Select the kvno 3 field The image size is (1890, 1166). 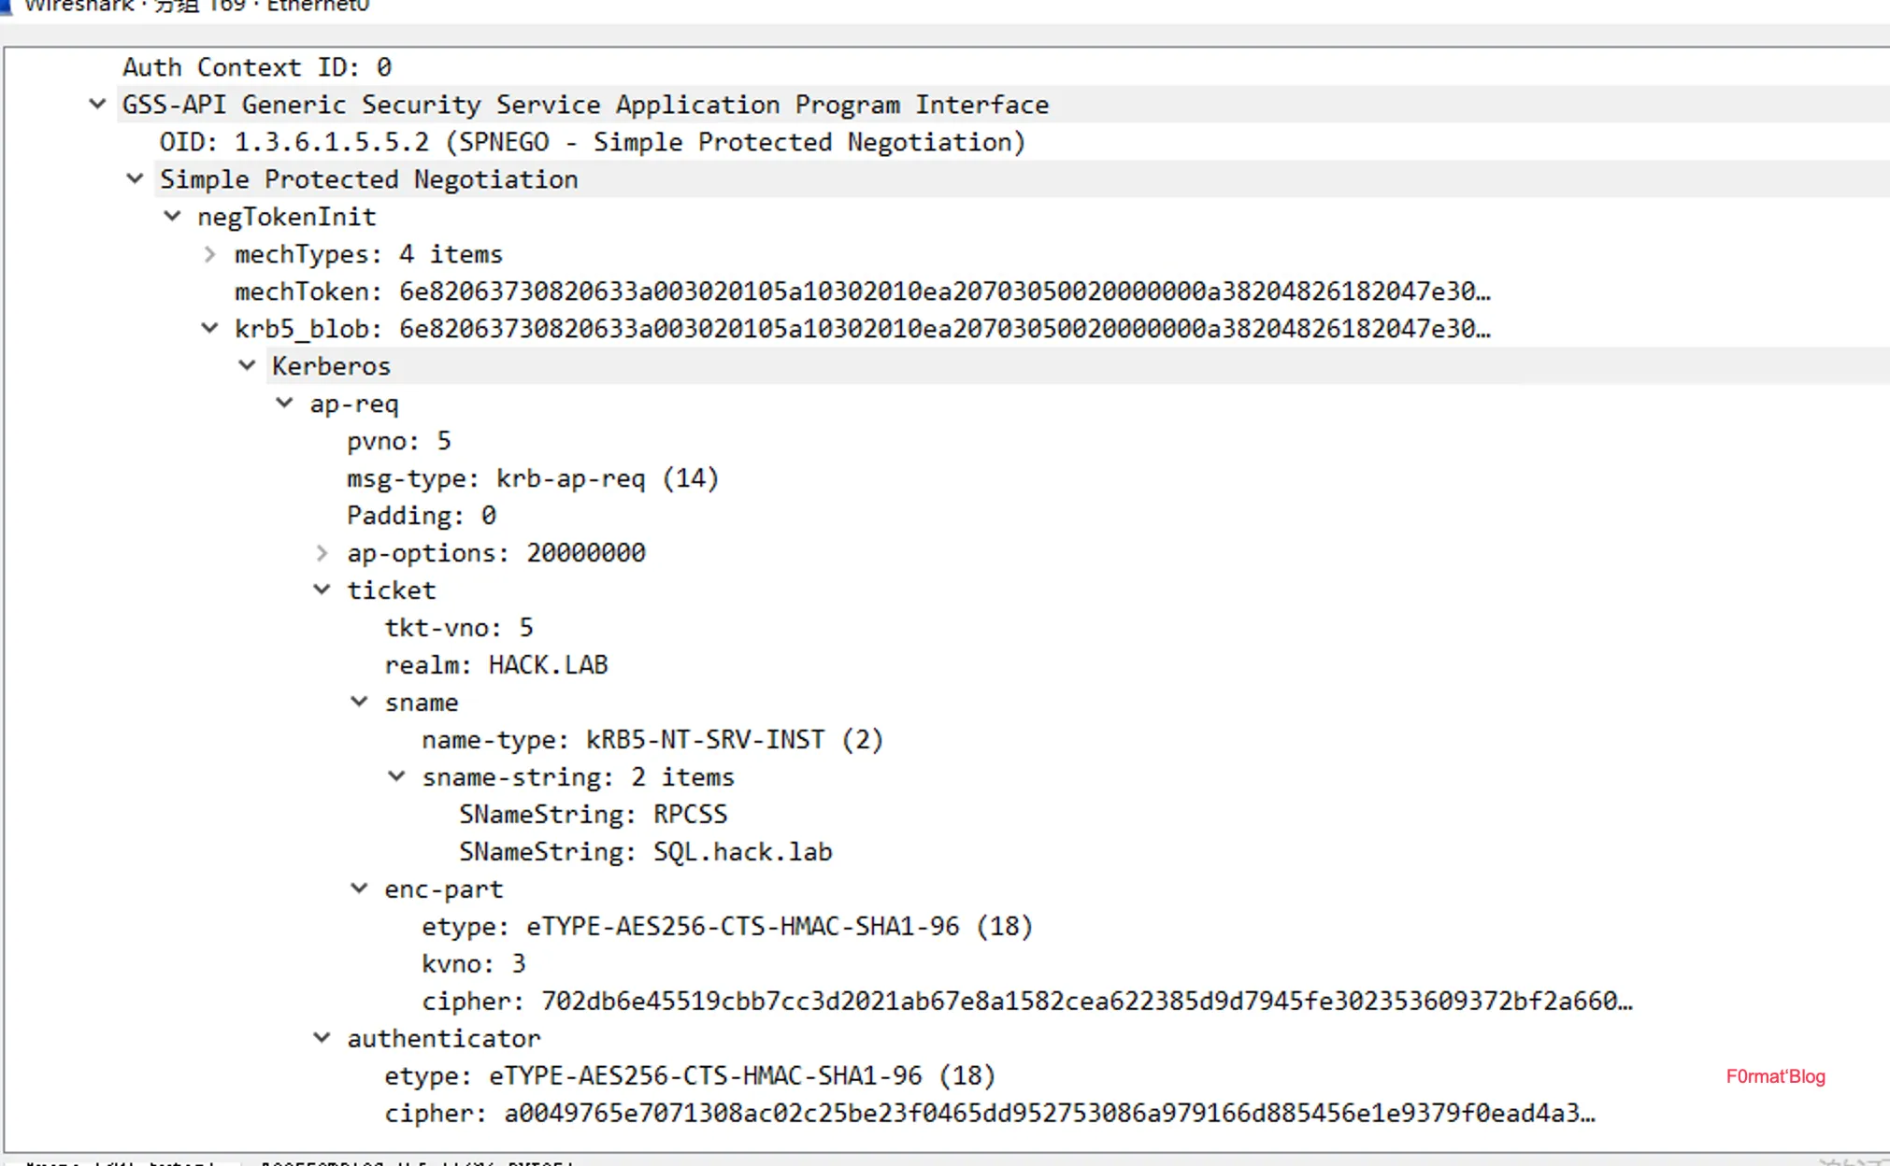tap(473, 964)
